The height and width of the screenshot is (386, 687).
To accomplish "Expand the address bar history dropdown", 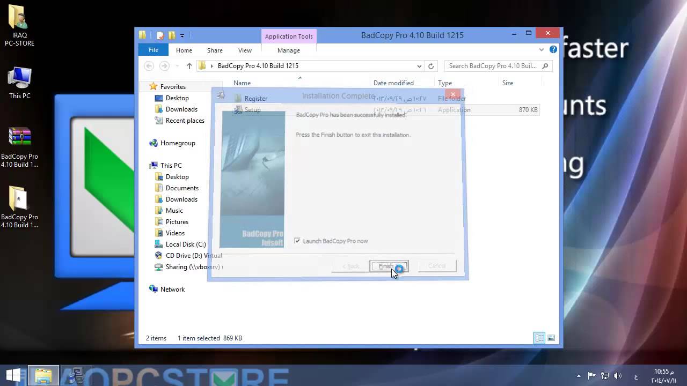I will pyautogui.click(x=419, y=66).
